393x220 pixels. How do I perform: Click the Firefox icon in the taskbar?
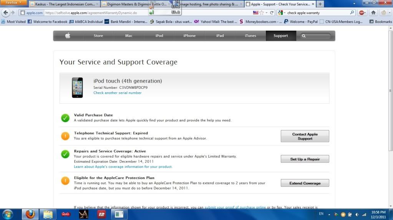[x=30, y=214]
